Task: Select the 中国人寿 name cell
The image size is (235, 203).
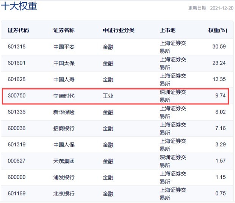Action: coord(64,80)
